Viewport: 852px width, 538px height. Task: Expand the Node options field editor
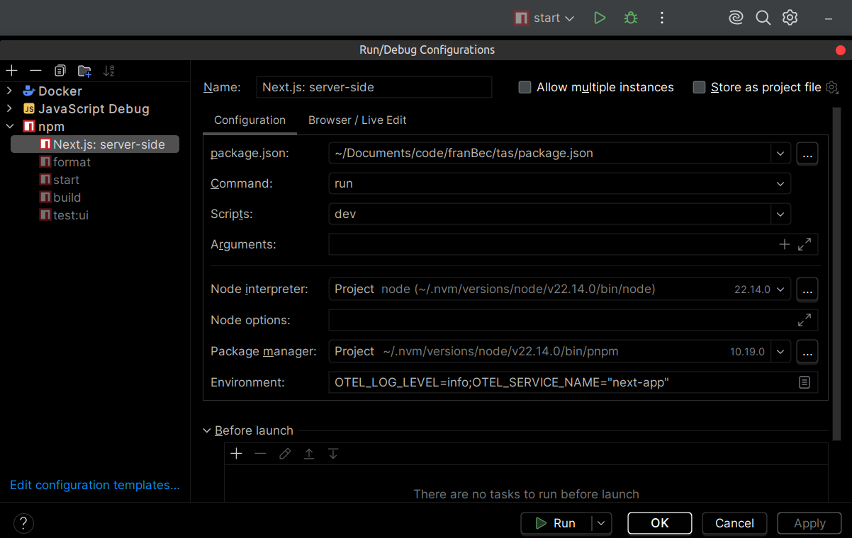pos(805,320)
